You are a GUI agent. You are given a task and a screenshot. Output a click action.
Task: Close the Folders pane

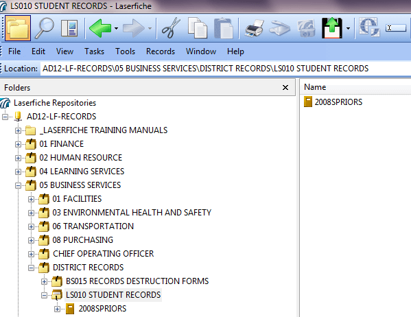pos(285,88)
